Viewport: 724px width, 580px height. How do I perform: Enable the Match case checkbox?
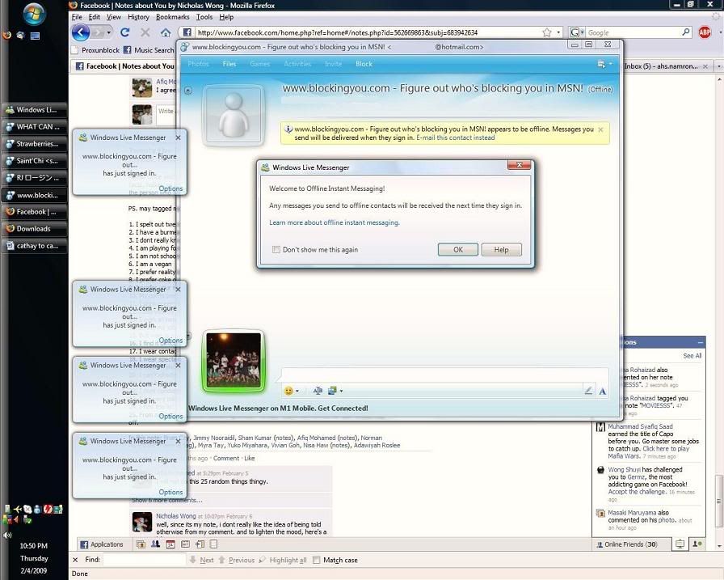point(316,560)
